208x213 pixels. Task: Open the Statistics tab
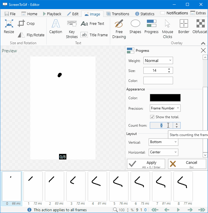pyautogui.click(x=145, y=14)
